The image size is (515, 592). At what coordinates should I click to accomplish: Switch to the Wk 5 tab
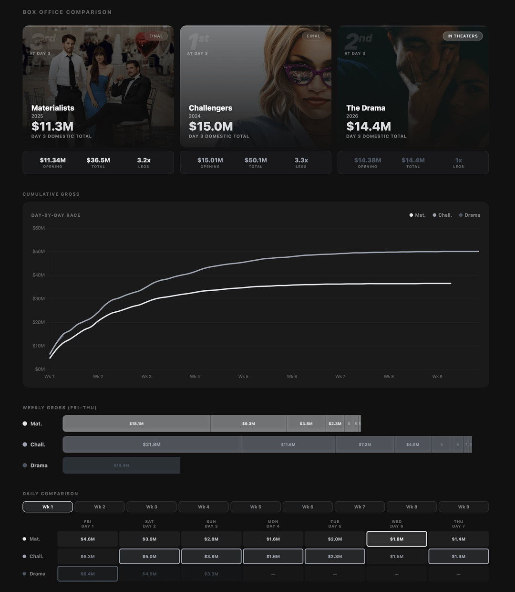click(x=256, y=507)
